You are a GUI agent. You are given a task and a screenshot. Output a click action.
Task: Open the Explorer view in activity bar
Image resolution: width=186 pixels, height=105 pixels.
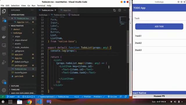point(4,11)
